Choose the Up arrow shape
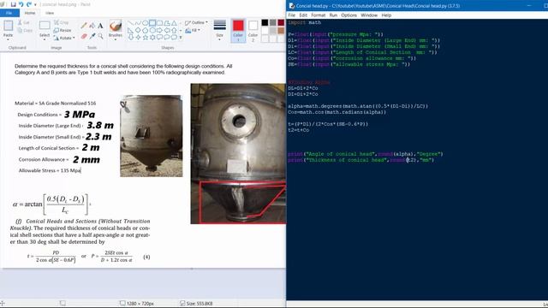The image size is (548, 308). (x=174, y=31)
